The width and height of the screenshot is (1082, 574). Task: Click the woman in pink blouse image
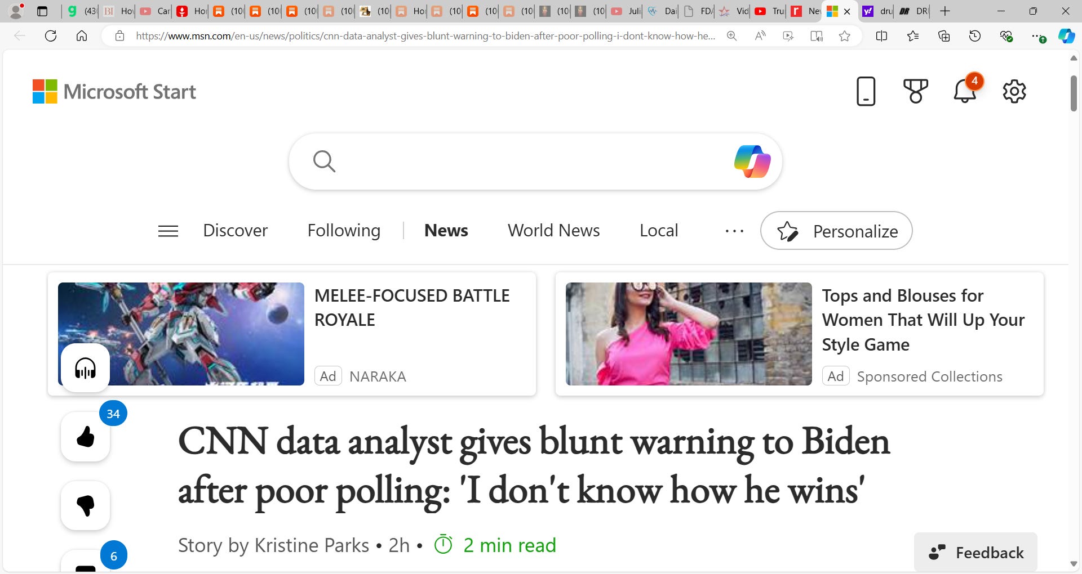[x=689, y=334]
